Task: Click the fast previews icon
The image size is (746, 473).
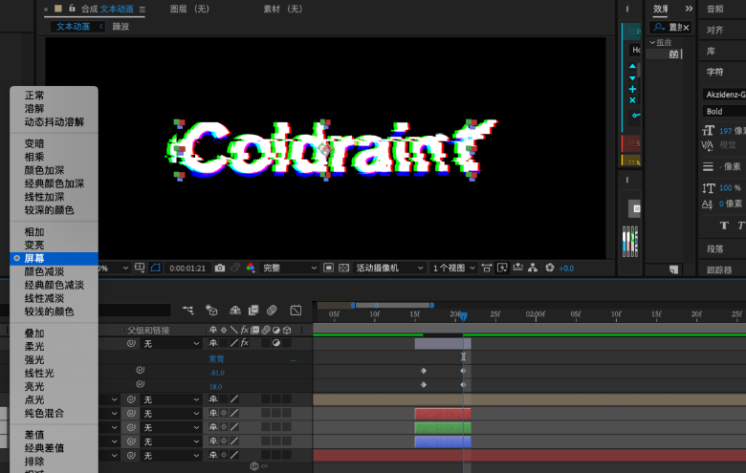Action: tap(502, 269)
